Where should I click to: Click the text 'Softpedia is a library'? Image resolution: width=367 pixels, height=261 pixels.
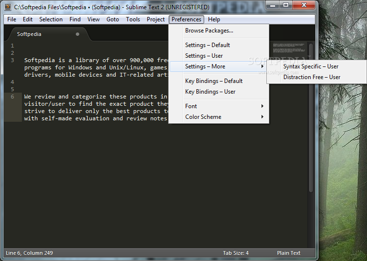coord(62,60)
